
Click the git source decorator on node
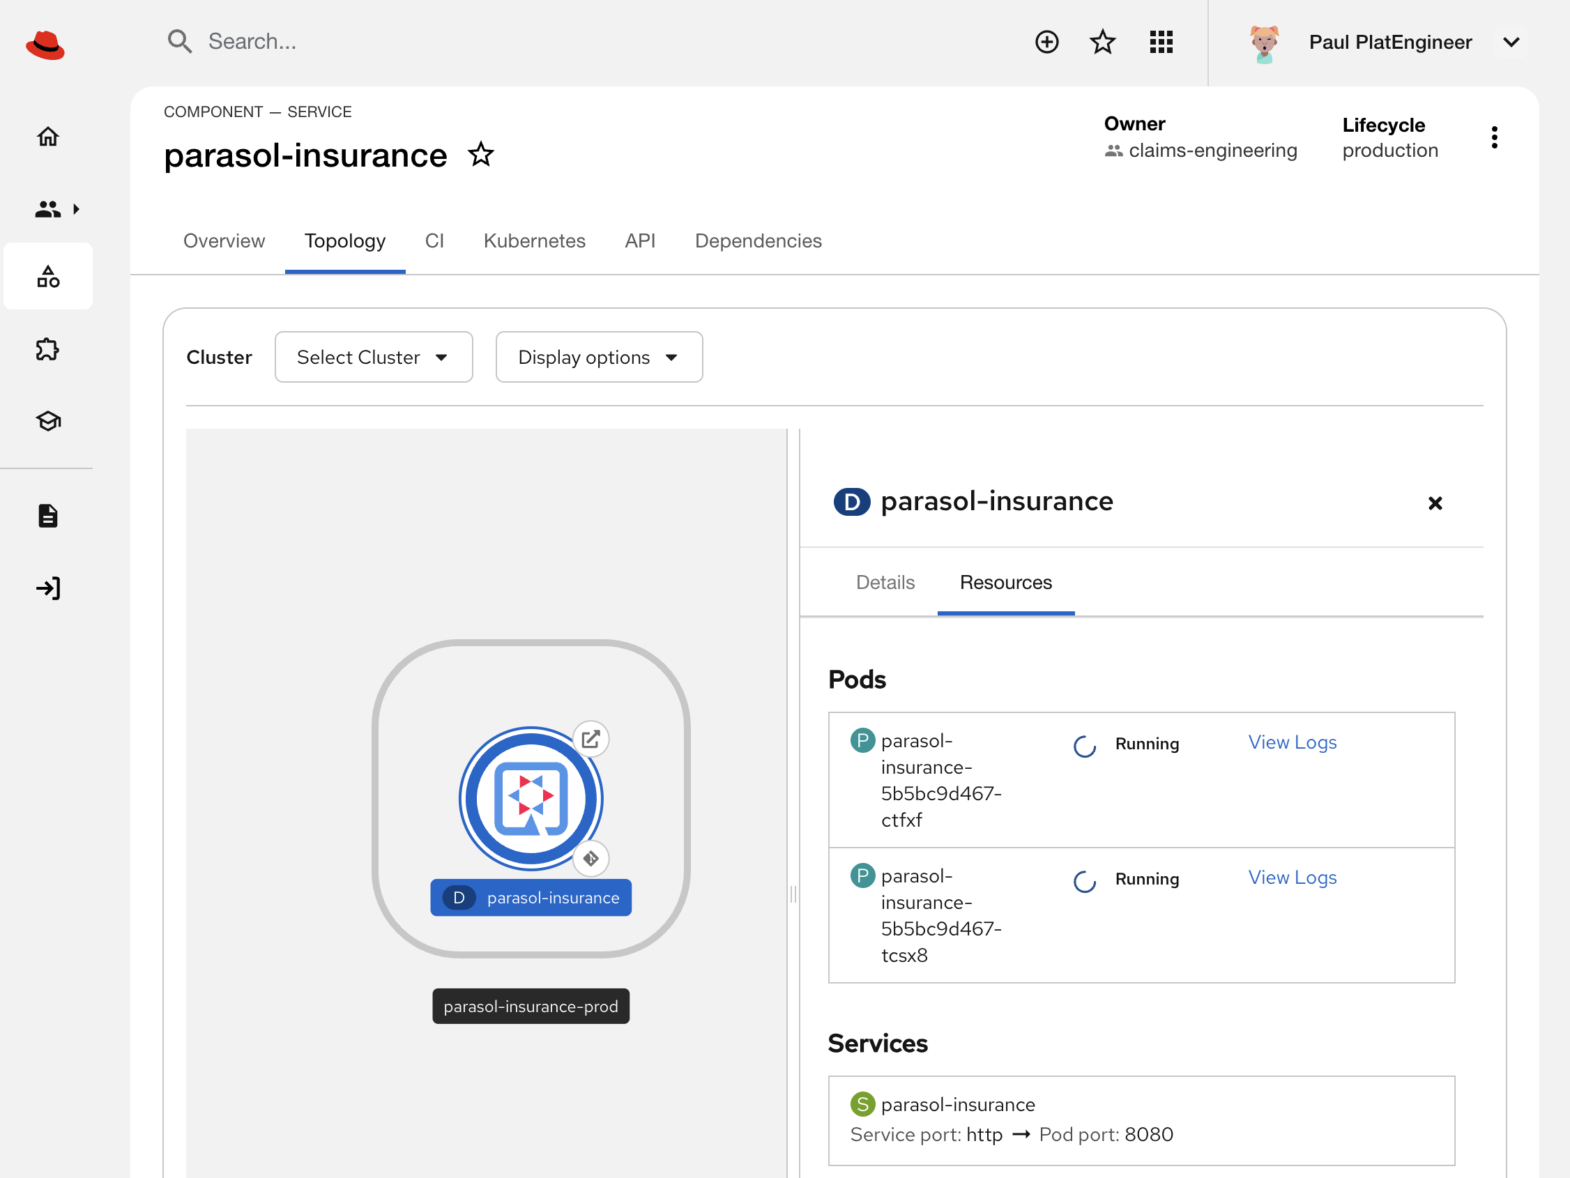tap(590, 859)
